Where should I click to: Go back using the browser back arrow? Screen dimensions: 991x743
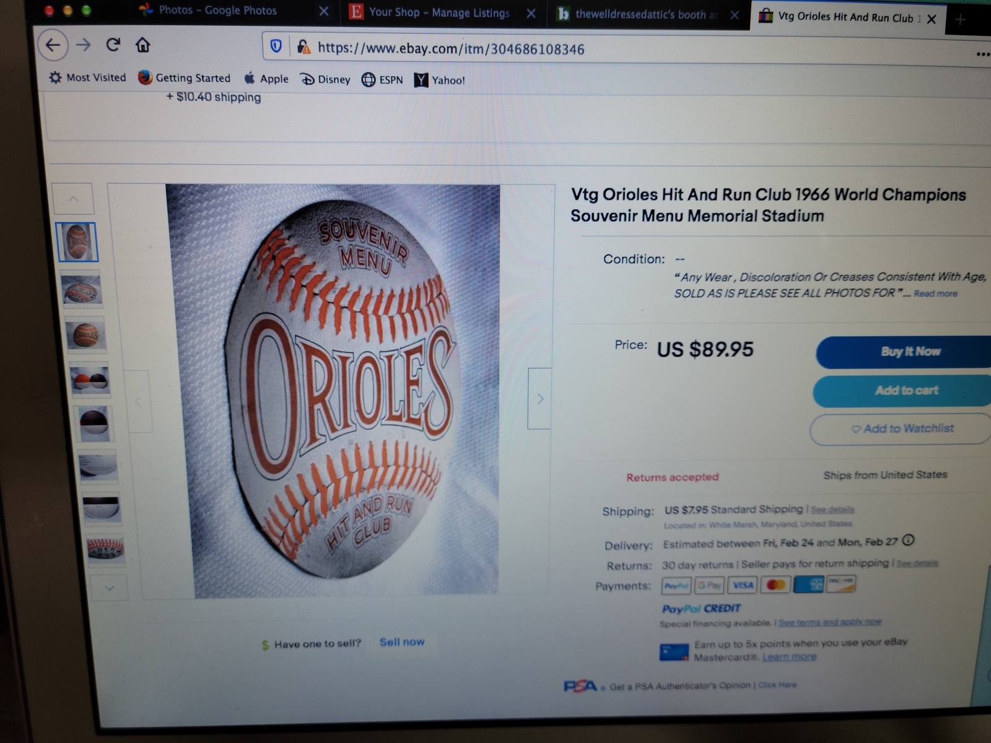53,45
